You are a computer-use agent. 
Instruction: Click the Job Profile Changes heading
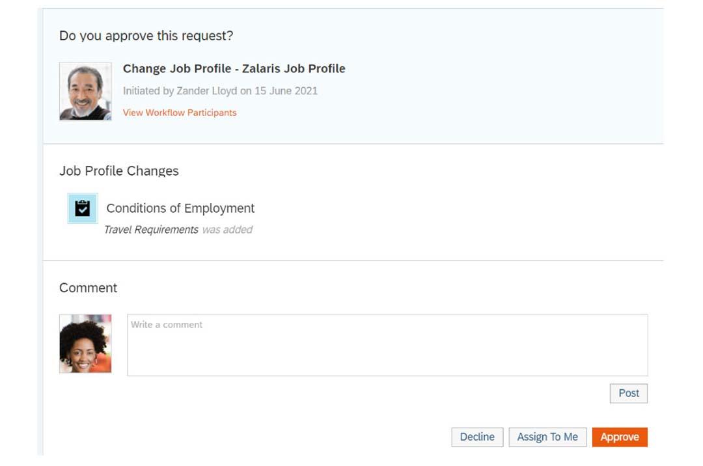(x=119, y=171)
